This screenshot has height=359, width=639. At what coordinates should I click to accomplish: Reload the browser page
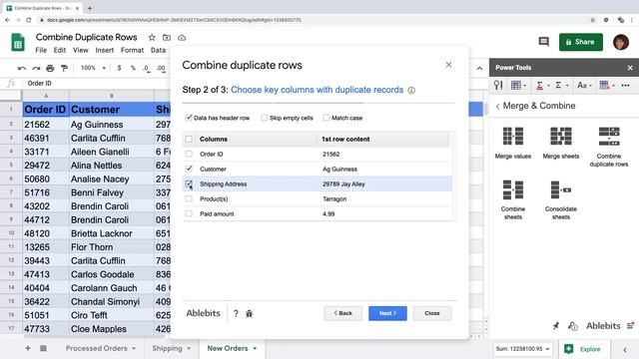(x=29, y=20)
